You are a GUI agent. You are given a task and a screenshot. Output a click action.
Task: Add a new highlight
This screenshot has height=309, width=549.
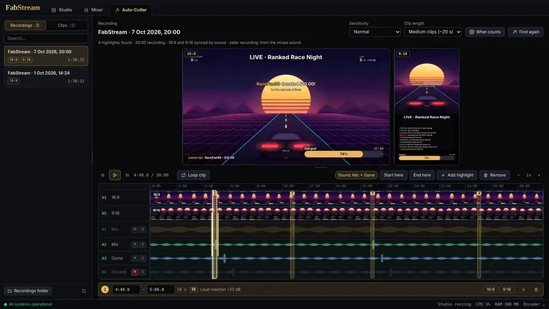pyautogui.click(x=457, y=175)
